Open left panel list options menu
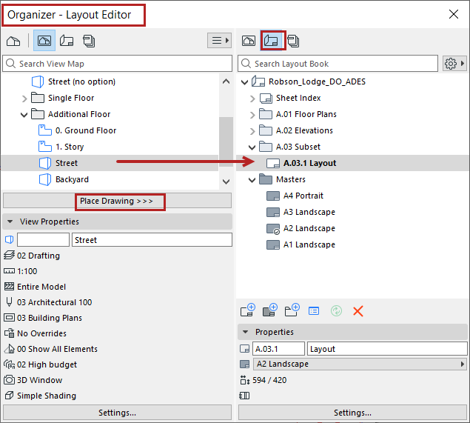Viewport: 470px width, 423px height. coord(219,41)
